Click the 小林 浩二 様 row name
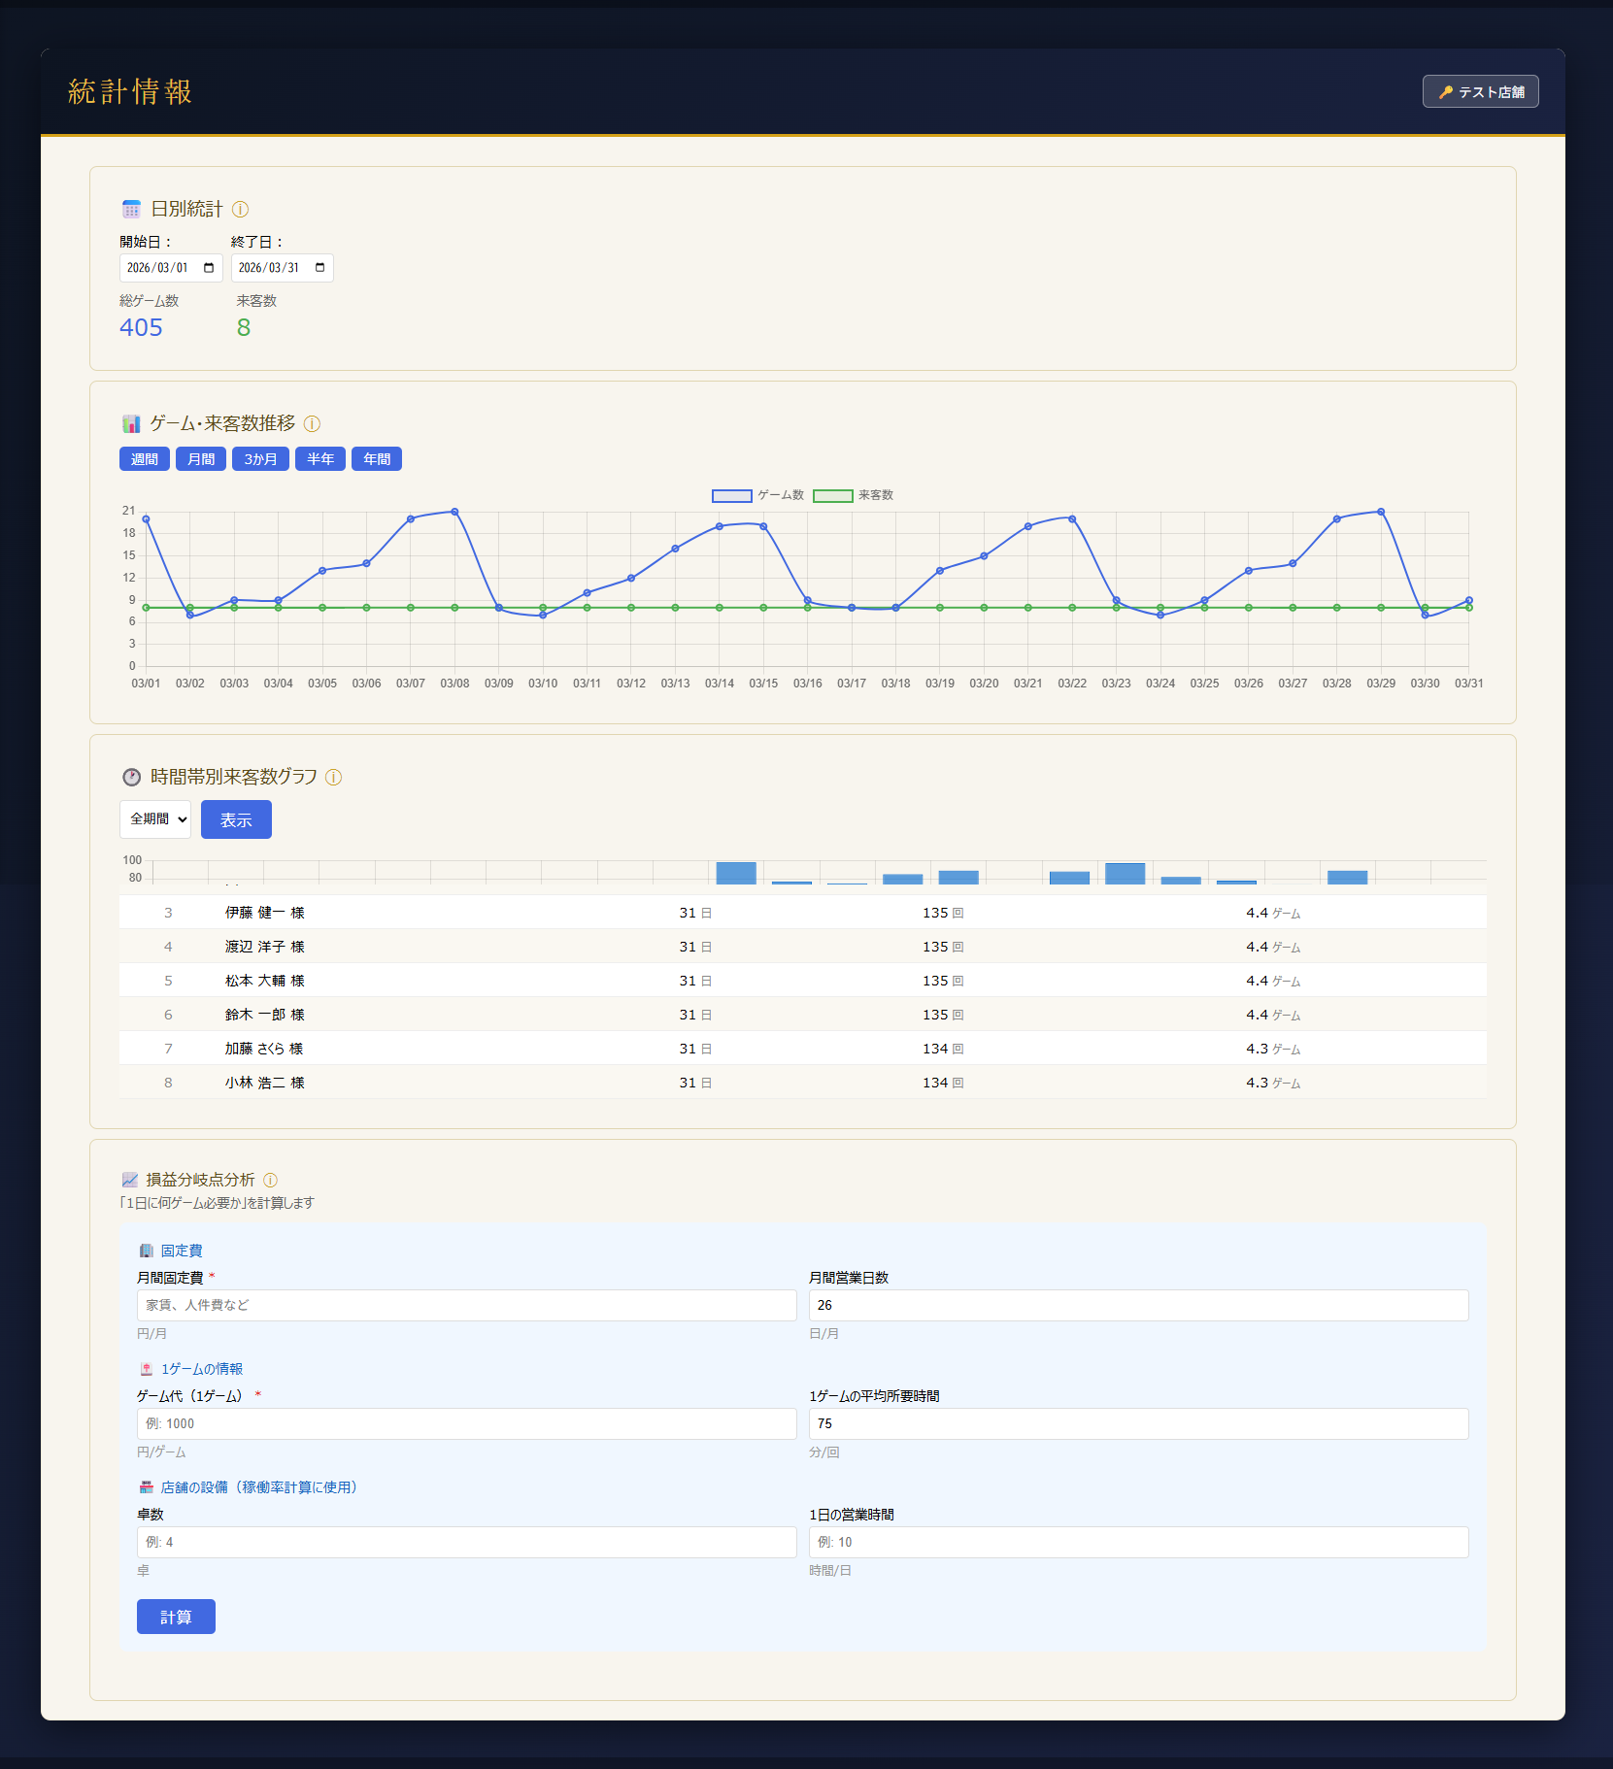Screen dimensions: 1613x1769 tap(265, 1084)
